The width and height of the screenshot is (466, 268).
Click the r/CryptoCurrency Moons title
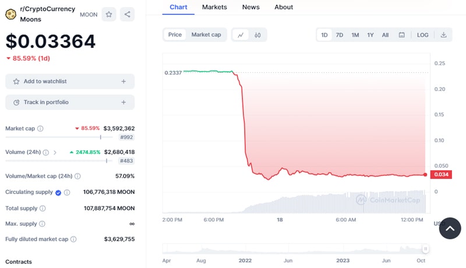pyautogui.click(x=48, y=14)
